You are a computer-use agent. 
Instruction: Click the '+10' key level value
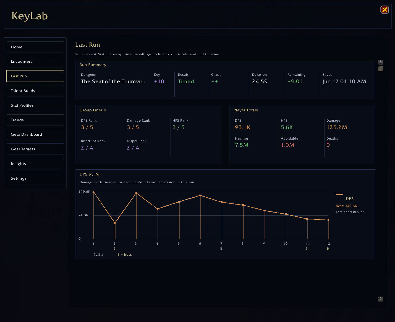coord(159,82)
